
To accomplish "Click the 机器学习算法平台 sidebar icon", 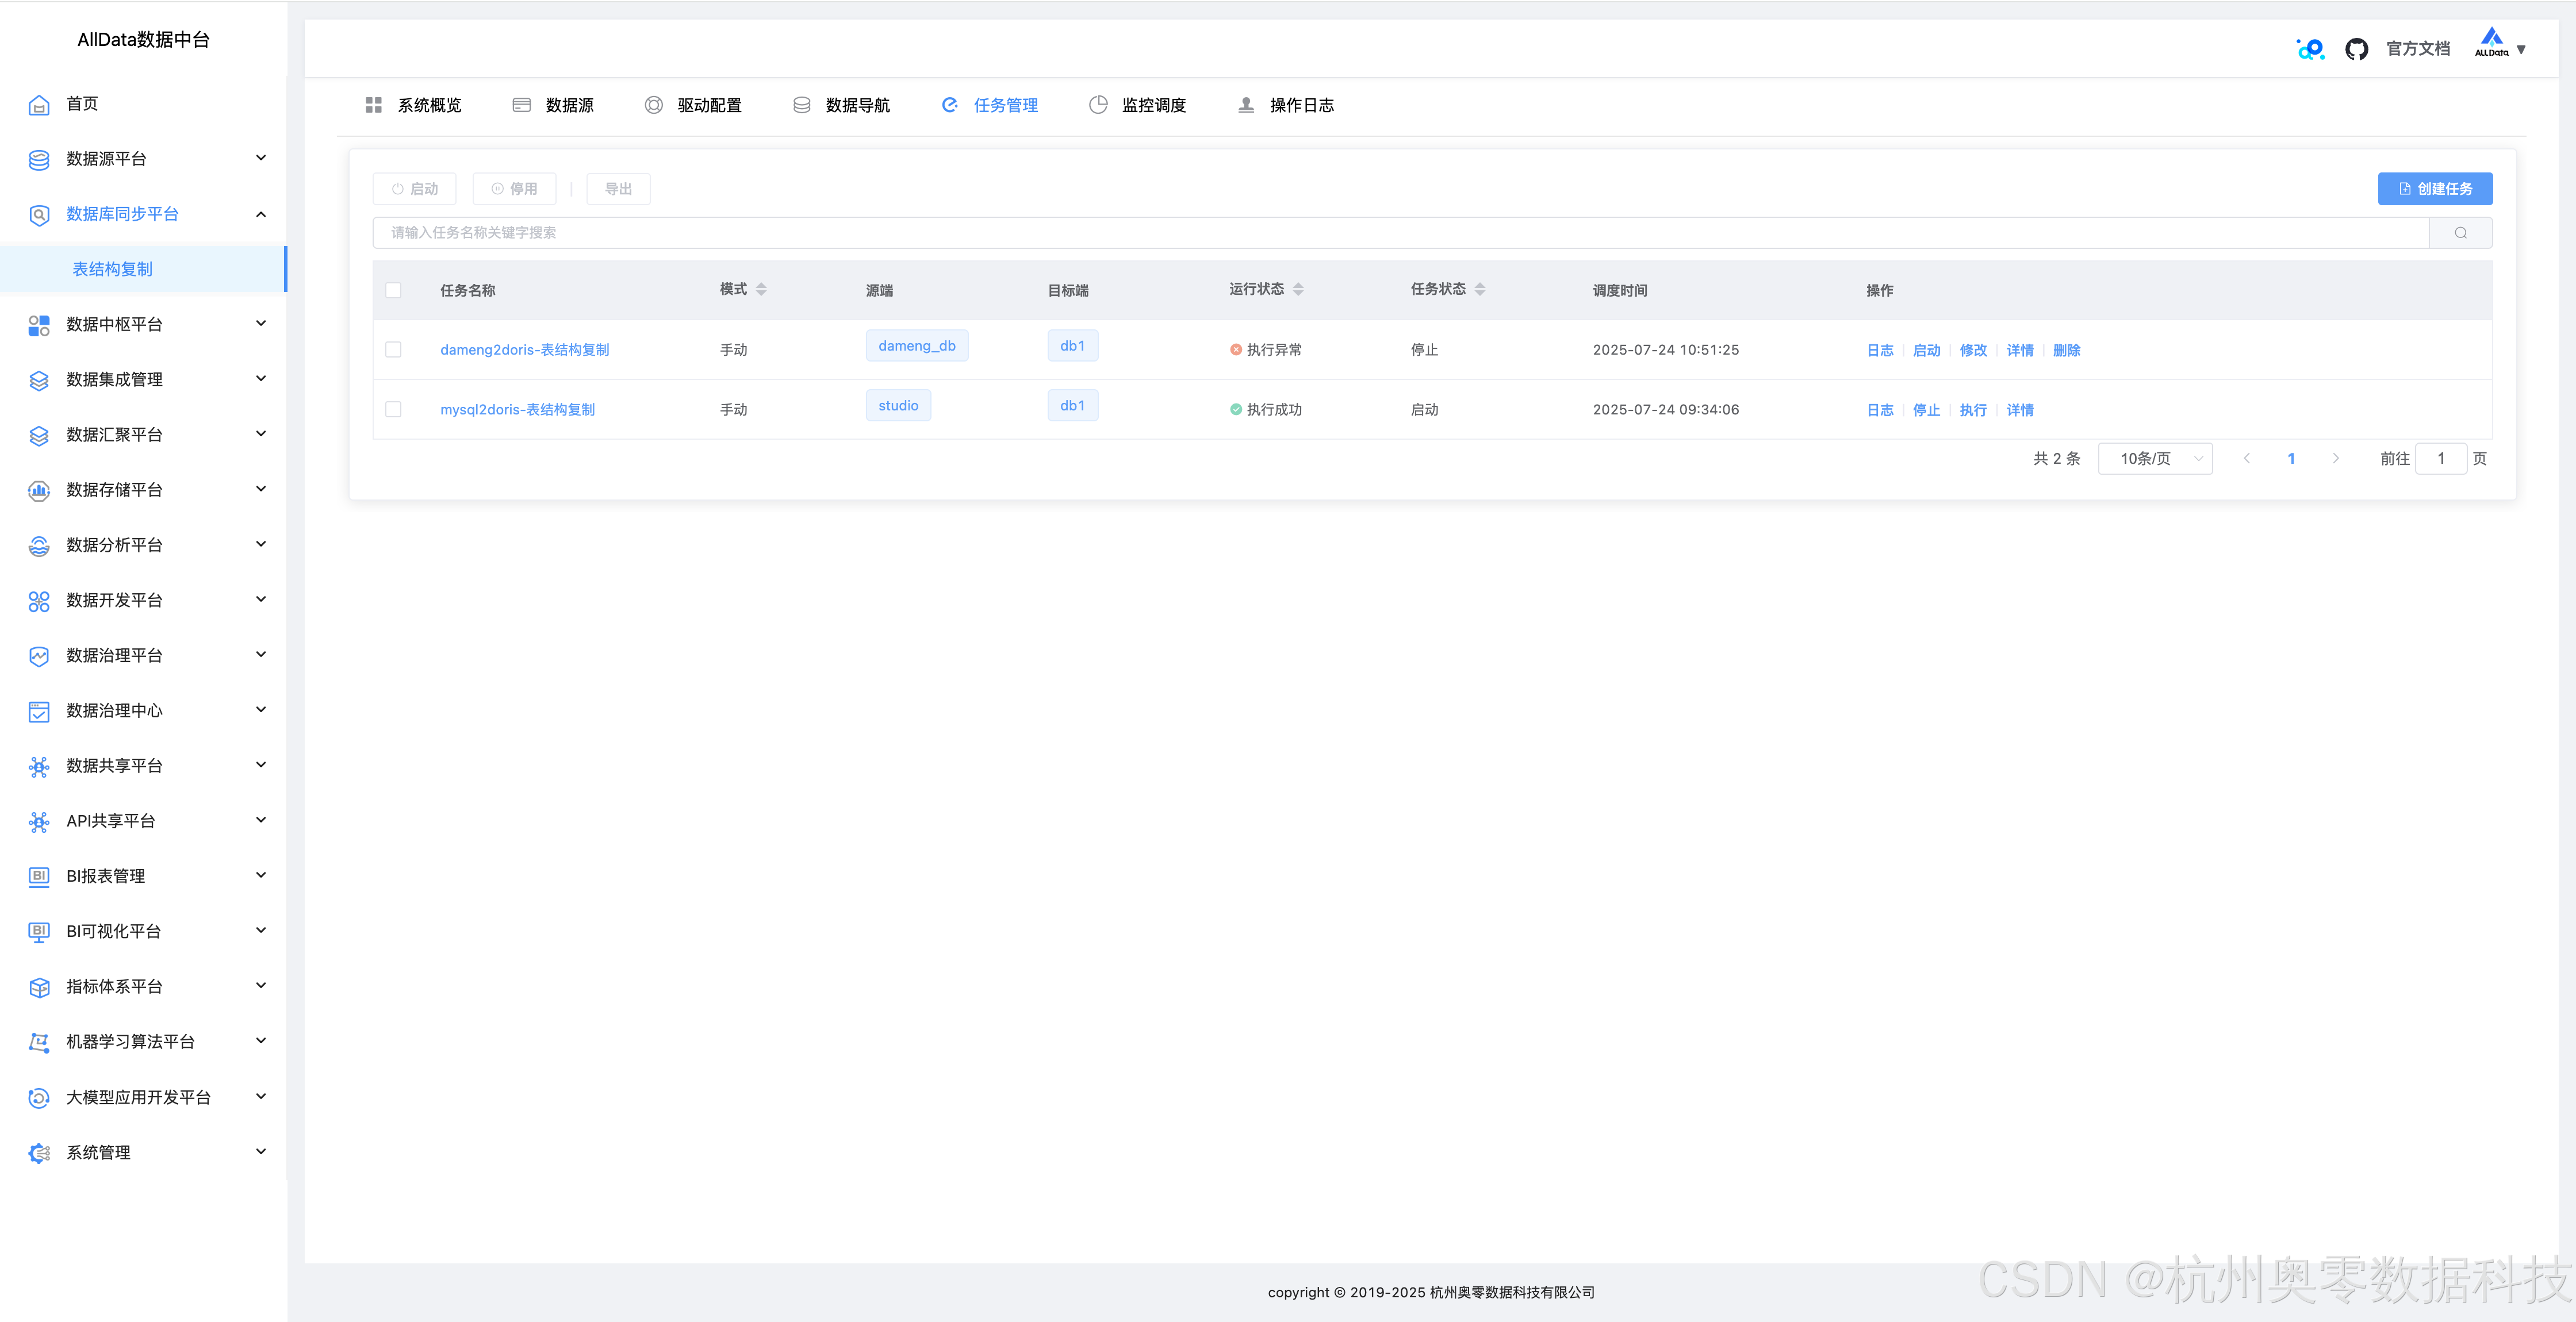I will click(39, 1042).
